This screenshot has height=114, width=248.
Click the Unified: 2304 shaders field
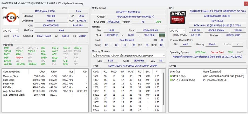(x=233, y=35)
